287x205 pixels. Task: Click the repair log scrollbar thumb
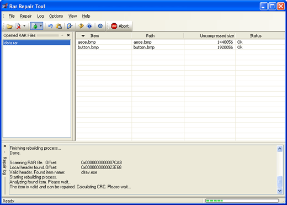[280, 182]
